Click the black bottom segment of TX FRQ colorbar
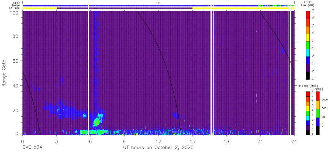The image size is (331, 153). coord(308,132)
